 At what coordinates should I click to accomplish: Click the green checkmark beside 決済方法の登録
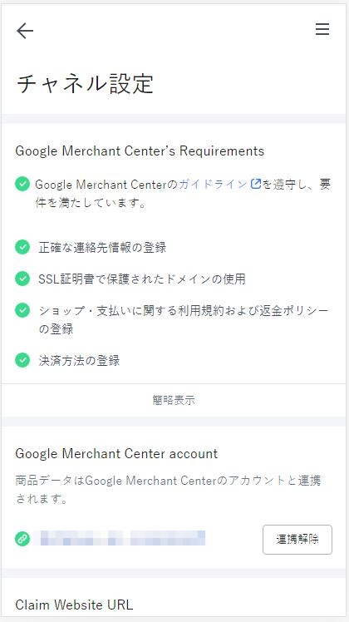pyautogui.click(x=22, y=360)
